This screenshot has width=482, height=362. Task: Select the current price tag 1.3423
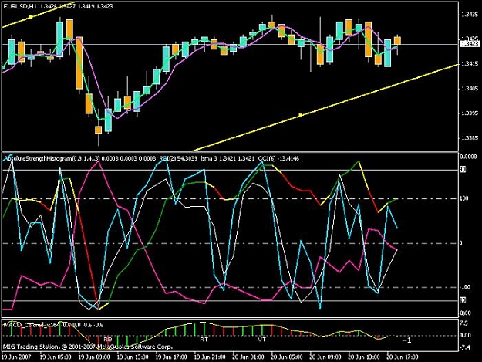(470, 44)
